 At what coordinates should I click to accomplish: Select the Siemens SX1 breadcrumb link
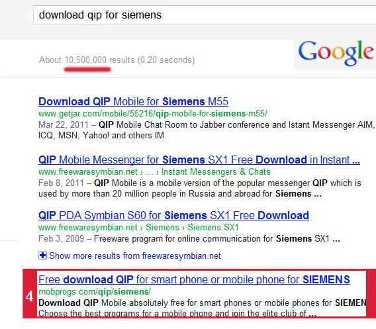coord(213,227)
